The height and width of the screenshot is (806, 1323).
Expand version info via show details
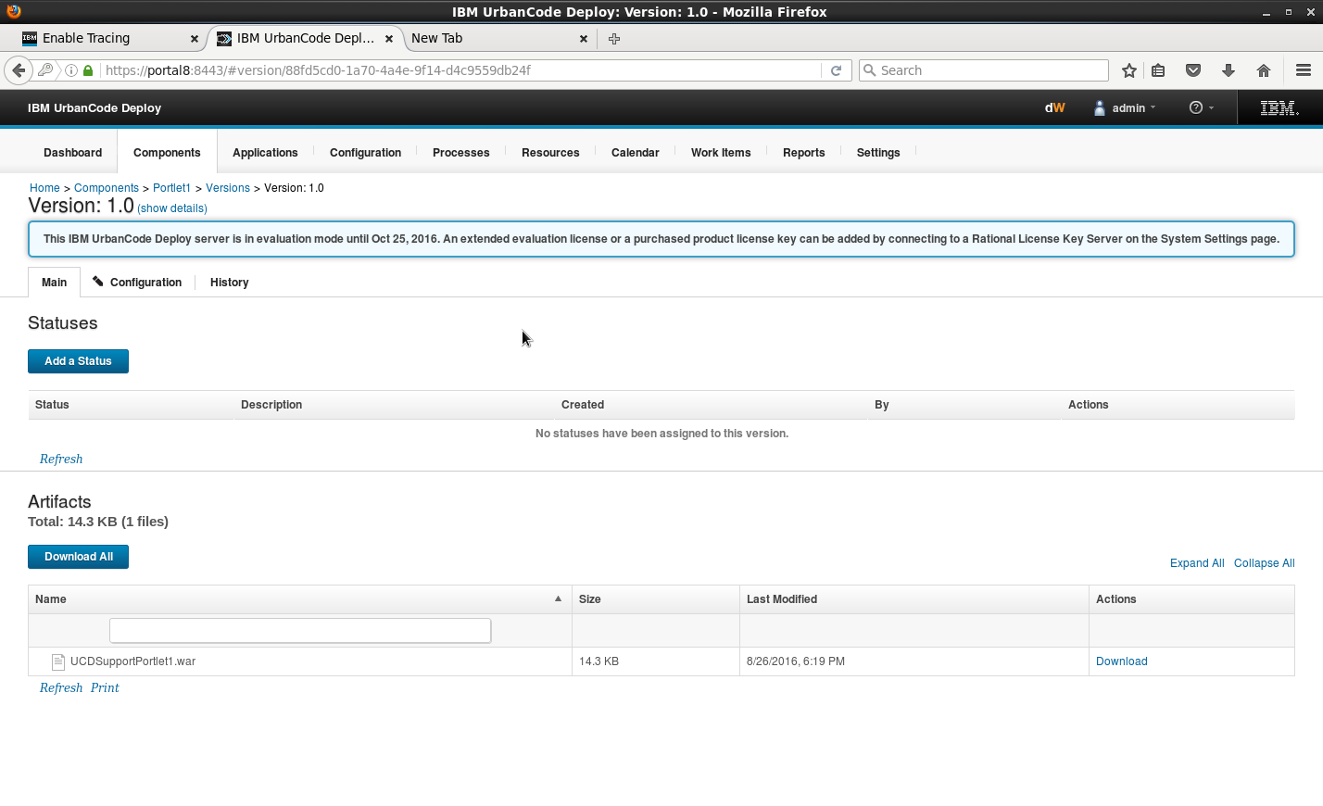coord(172,208)
